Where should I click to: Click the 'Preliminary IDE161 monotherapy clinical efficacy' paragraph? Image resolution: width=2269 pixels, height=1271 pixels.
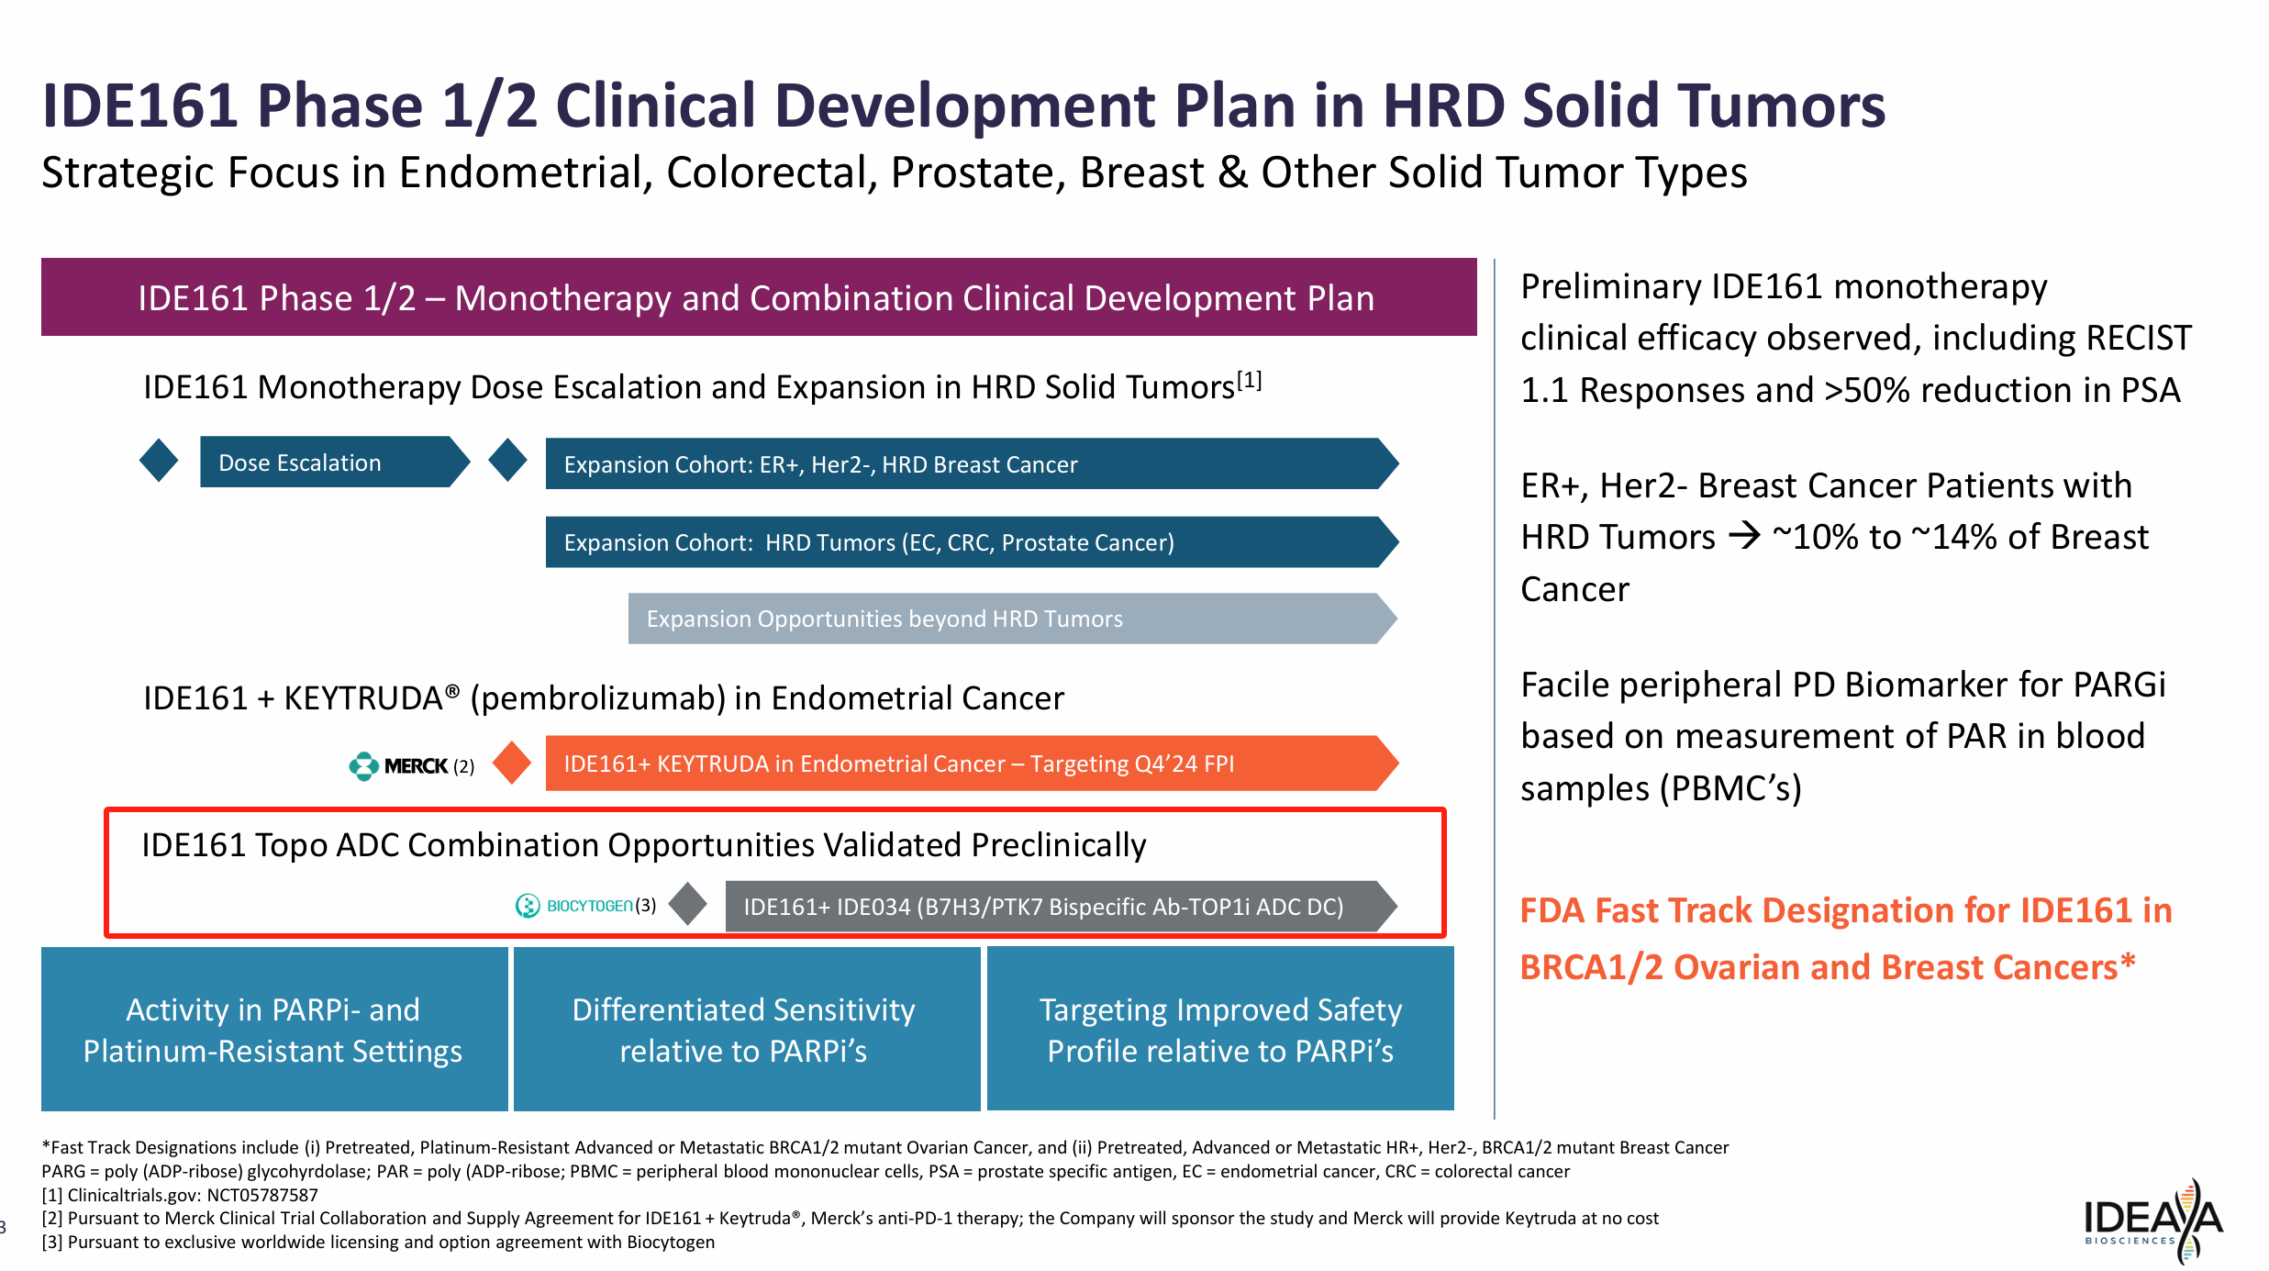(1855, 339)
